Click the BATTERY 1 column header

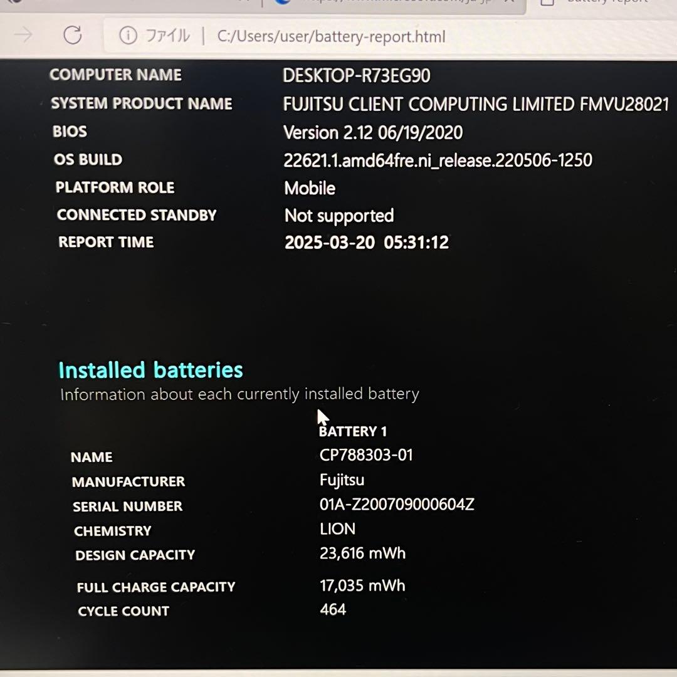coord(353,431)
